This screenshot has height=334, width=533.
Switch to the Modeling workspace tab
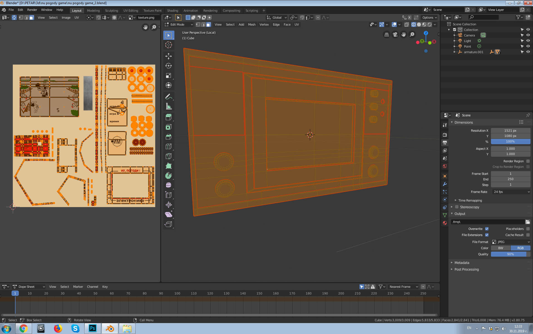pyautogui.click(x=93, y=11)
